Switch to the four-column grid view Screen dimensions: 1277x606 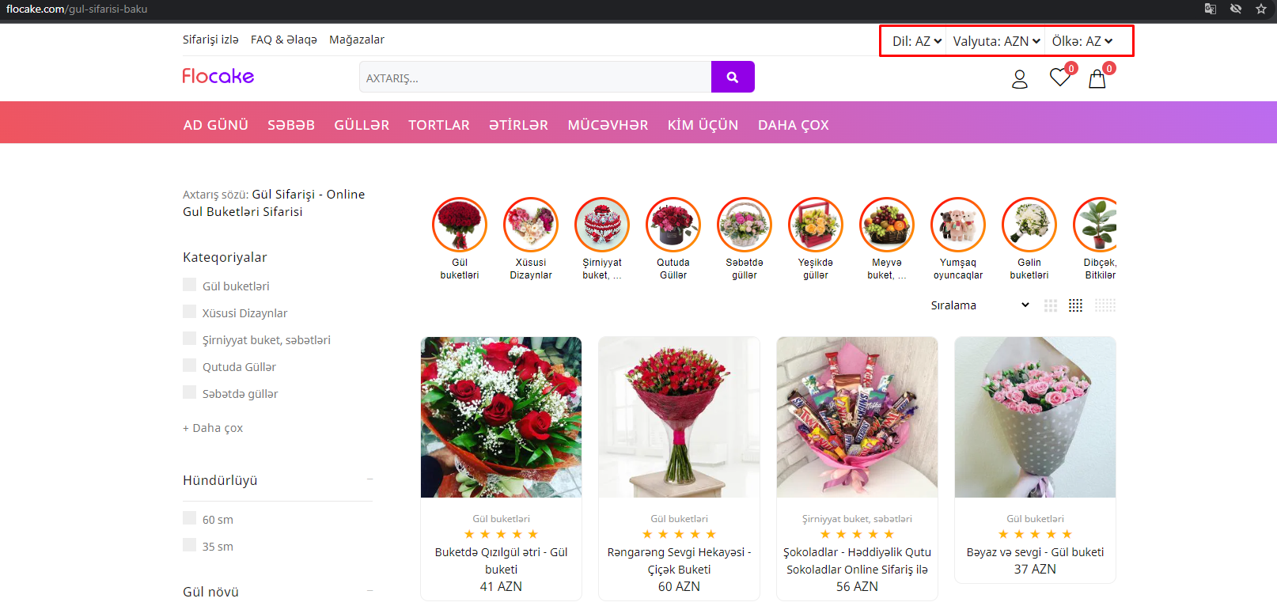[1075, 305]
